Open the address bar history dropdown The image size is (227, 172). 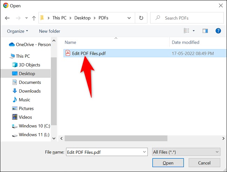click(x=129, y=18)
